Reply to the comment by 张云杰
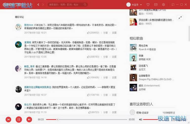The width and height of the screenshot is (190, 124). tap(114, 112)
